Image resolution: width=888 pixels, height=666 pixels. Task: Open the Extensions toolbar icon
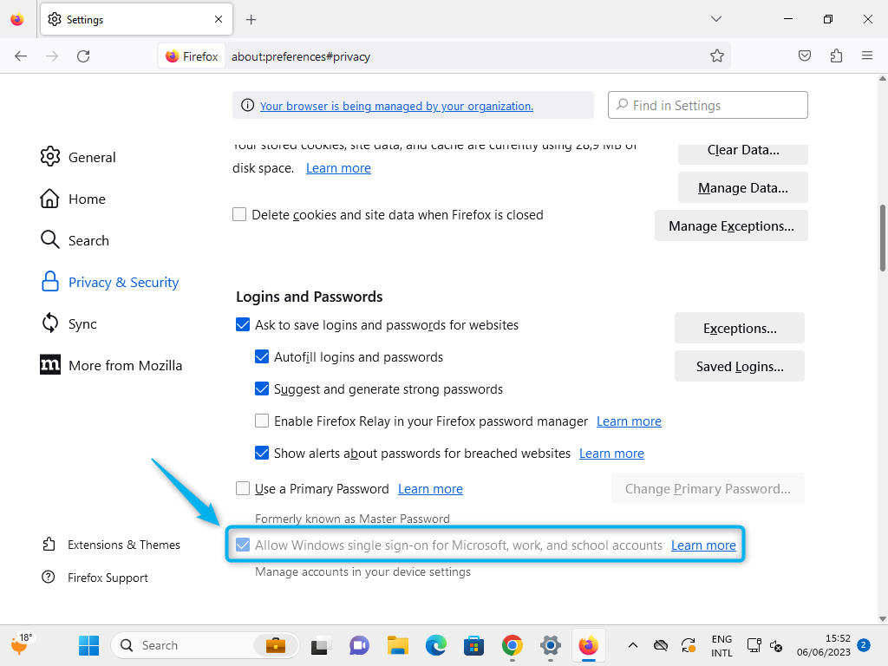(x=835, y=55)
